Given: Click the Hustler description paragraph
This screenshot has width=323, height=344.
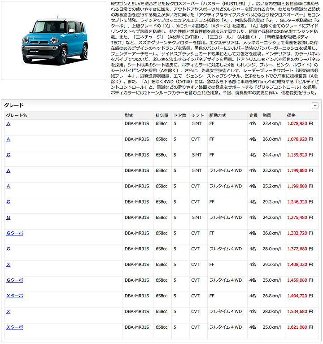Looking at the screenshot, I should click(x=215, y=48).
